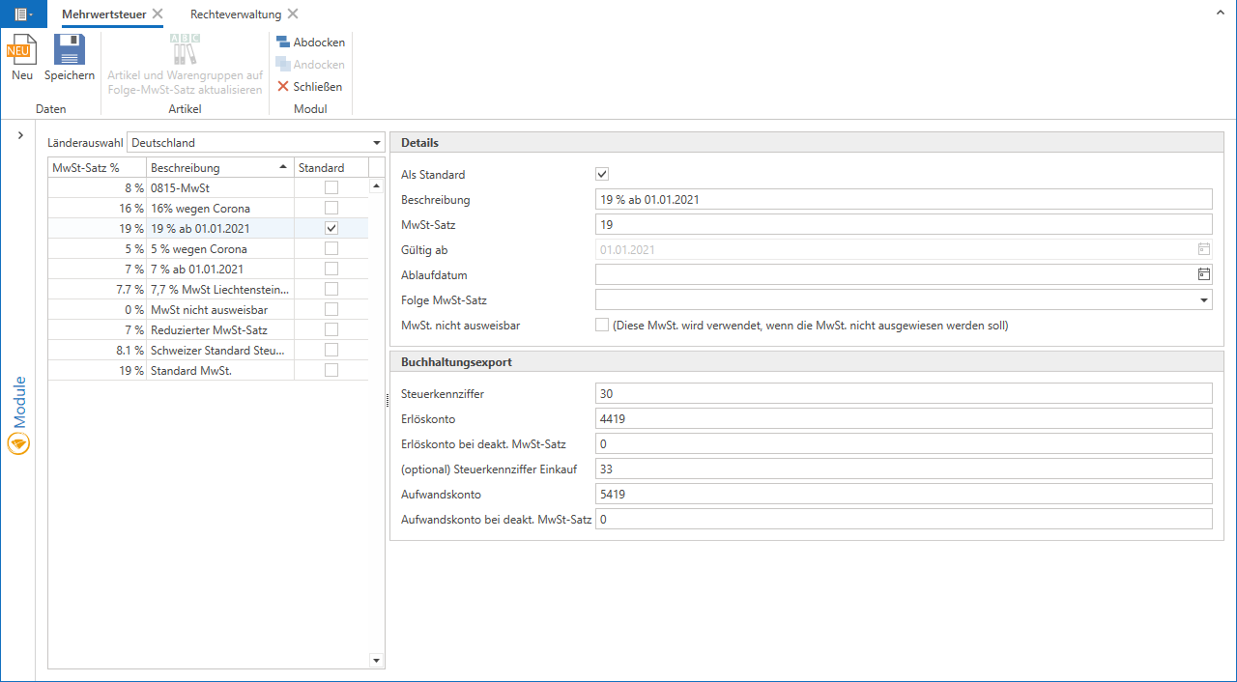Uncheck the Als Standard checkbox
The image size is (1237, 682).
pos(602,175)
